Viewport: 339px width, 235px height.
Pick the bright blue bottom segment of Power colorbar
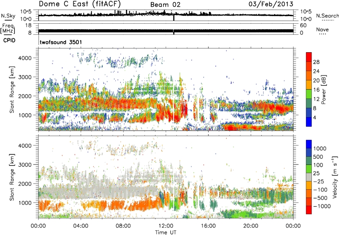[309, 122]
